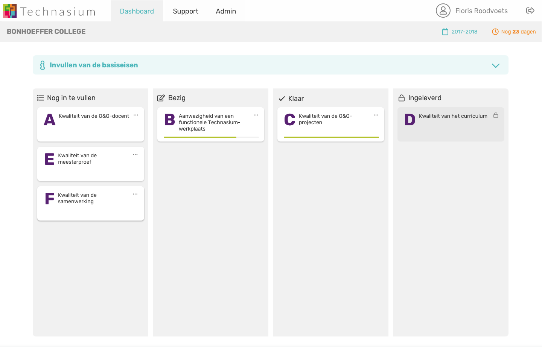542x347 pixels.
Task: Click the progress bar on card B
Action: pos(211,137)
